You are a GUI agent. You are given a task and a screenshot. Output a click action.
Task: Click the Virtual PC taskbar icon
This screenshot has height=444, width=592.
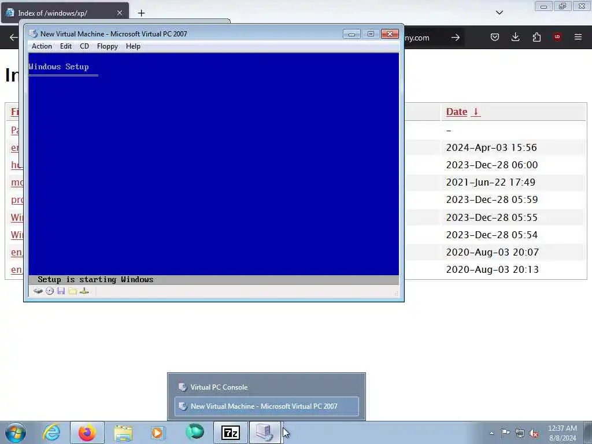click(264, 432)
